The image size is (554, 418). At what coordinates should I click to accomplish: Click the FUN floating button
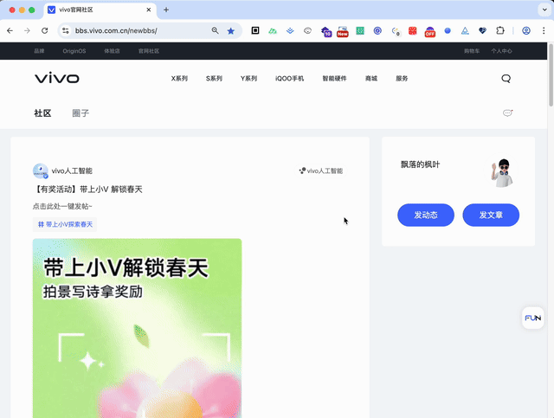tap(533, 318)
